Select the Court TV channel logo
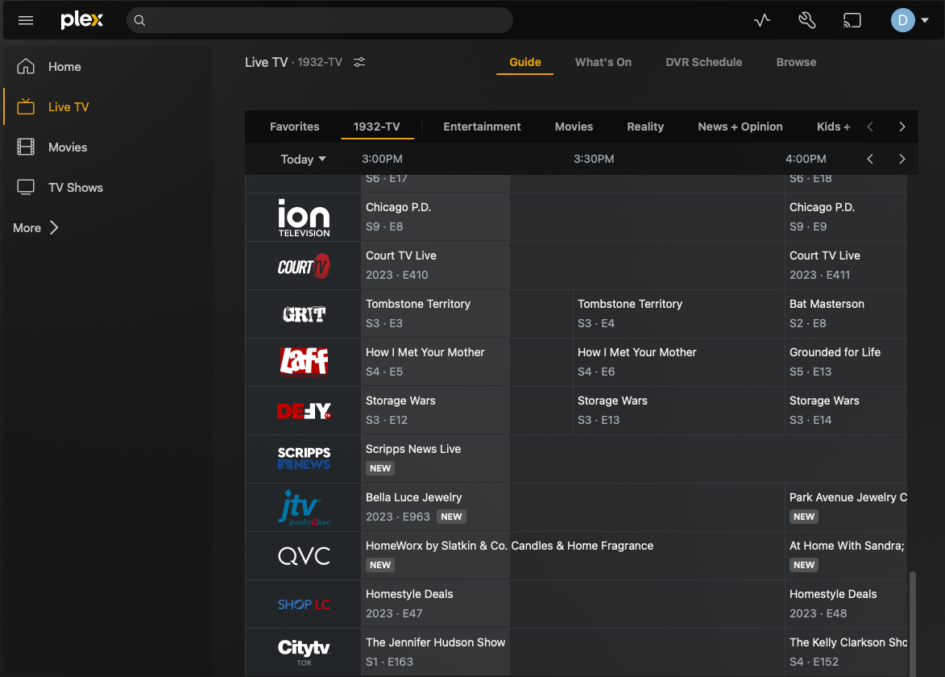This screenshot has width=945, height=677. 304,266
